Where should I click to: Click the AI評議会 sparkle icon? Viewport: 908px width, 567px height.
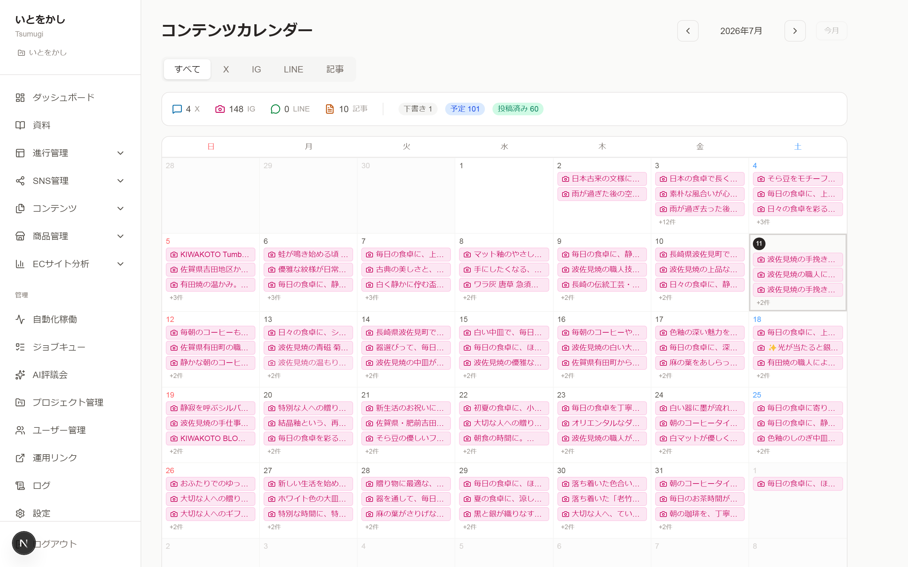point(20,375)
